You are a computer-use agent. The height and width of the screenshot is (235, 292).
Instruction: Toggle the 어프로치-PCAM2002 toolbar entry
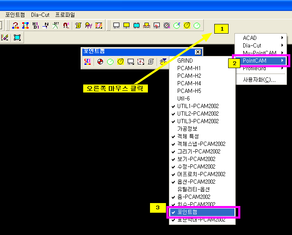click(202, 174)
